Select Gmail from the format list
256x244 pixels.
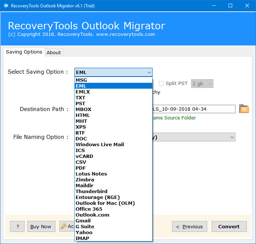point(83,221)
